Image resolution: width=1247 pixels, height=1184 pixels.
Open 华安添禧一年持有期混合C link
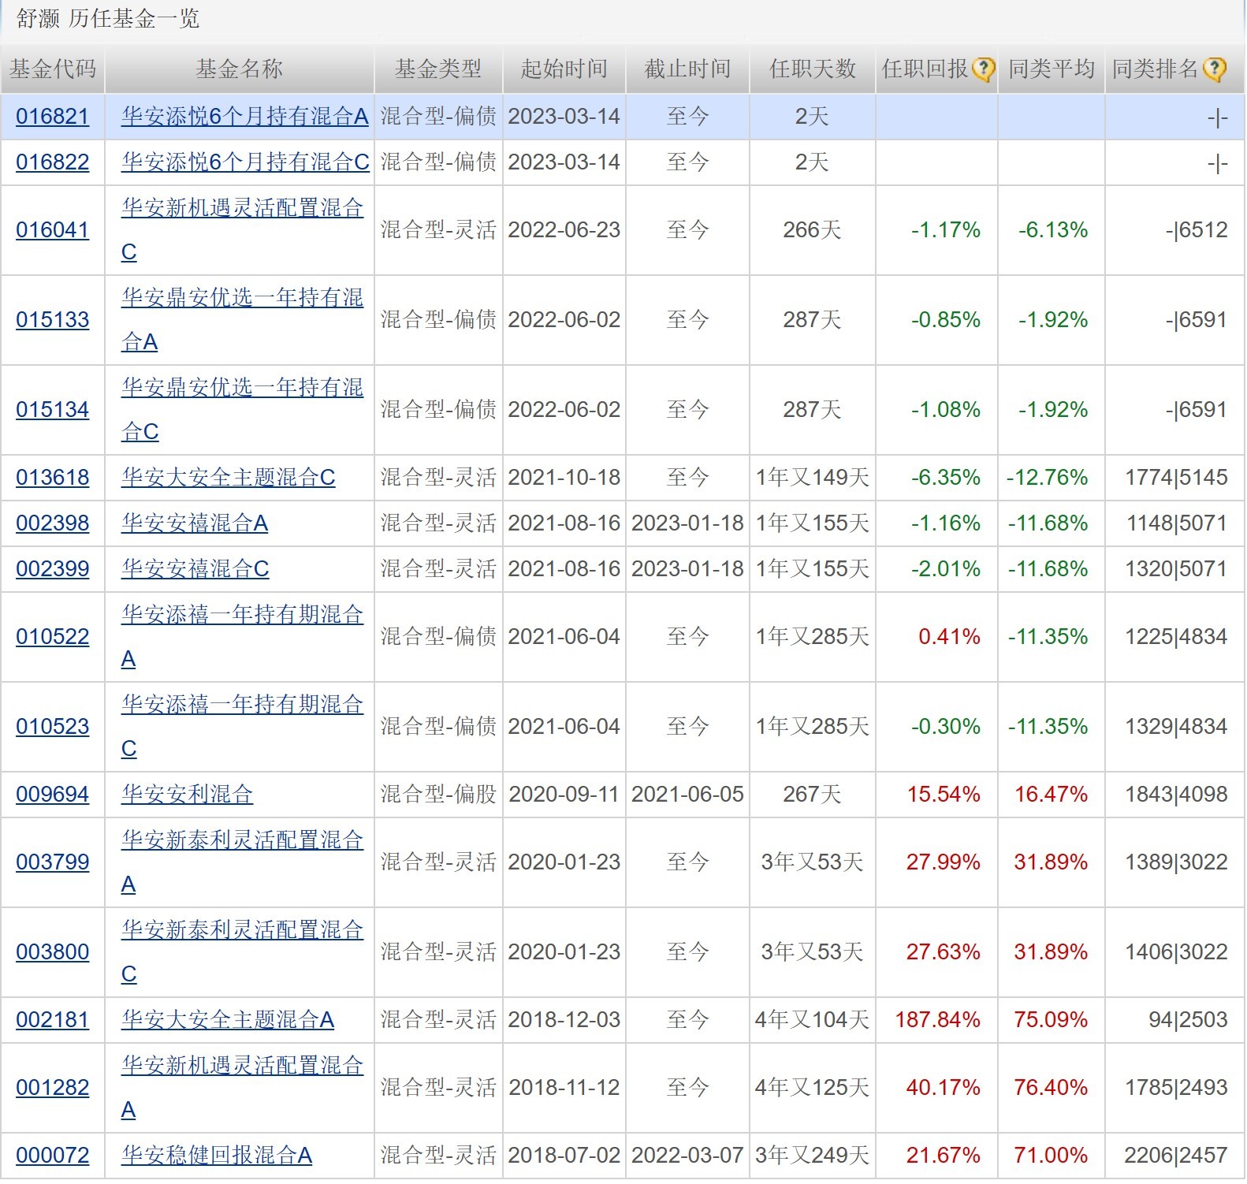pyautogui.click(x=242, y=727)
